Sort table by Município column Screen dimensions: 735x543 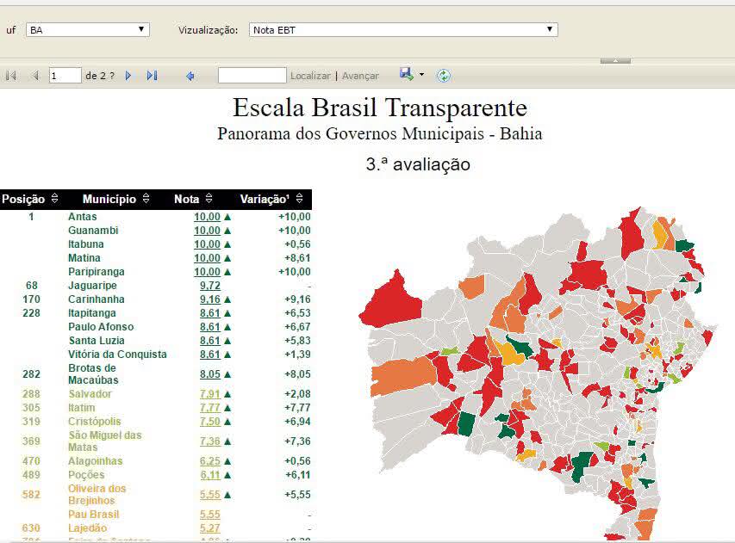146,199
